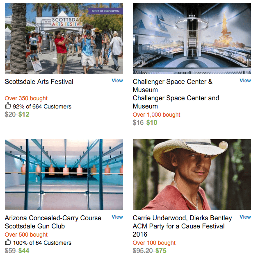
Task: Open the Arizona Concealed-Carry Course View link
Action: (117, 217)
